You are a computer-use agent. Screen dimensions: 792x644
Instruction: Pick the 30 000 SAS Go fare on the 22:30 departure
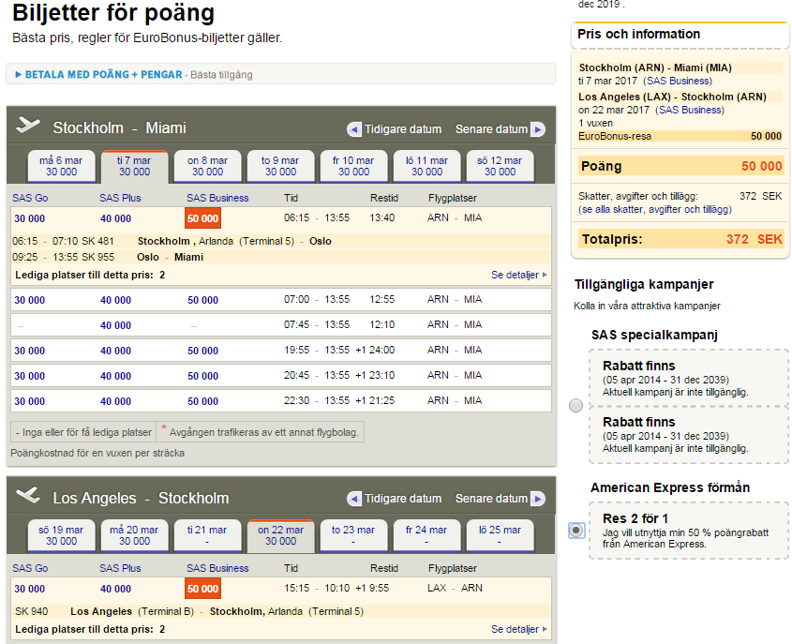click(30, 401)
